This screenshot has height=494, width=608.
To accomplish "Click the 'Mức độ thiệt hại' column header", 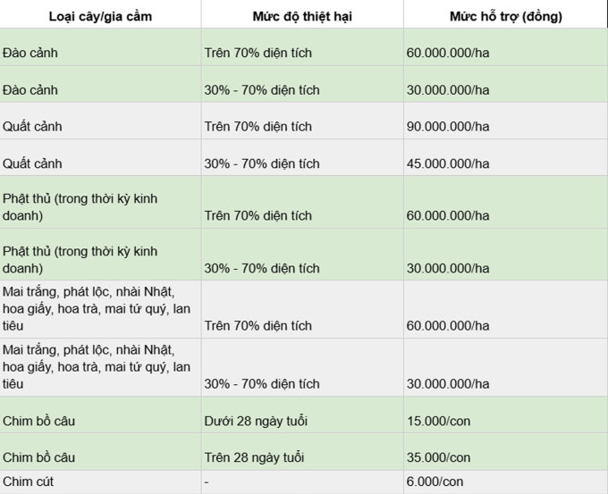I will pyautogui.click(x=301, y=15).
